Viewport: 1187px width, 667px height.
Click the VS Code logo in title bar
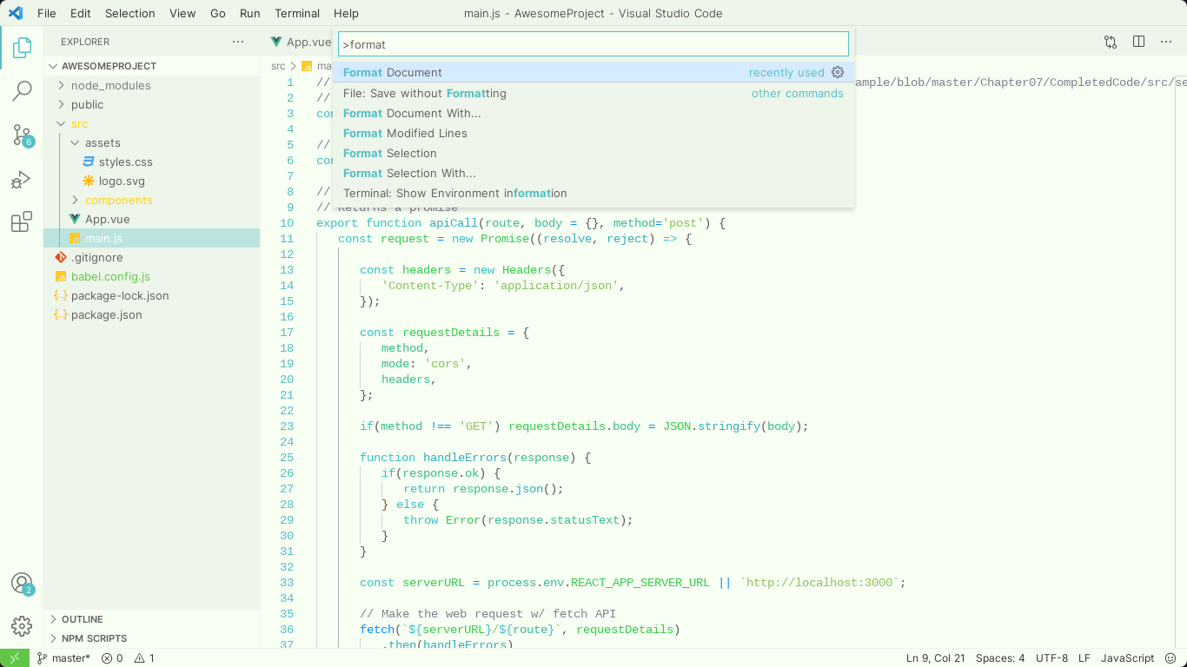pos(15,13)
